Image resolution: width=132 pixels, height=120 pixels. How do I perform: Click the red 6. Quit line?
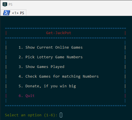tap(27, 96)
